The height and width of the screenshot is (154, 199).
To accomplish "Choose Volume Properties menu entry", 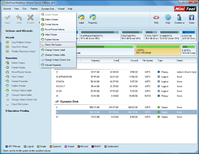I will [58, 65].
